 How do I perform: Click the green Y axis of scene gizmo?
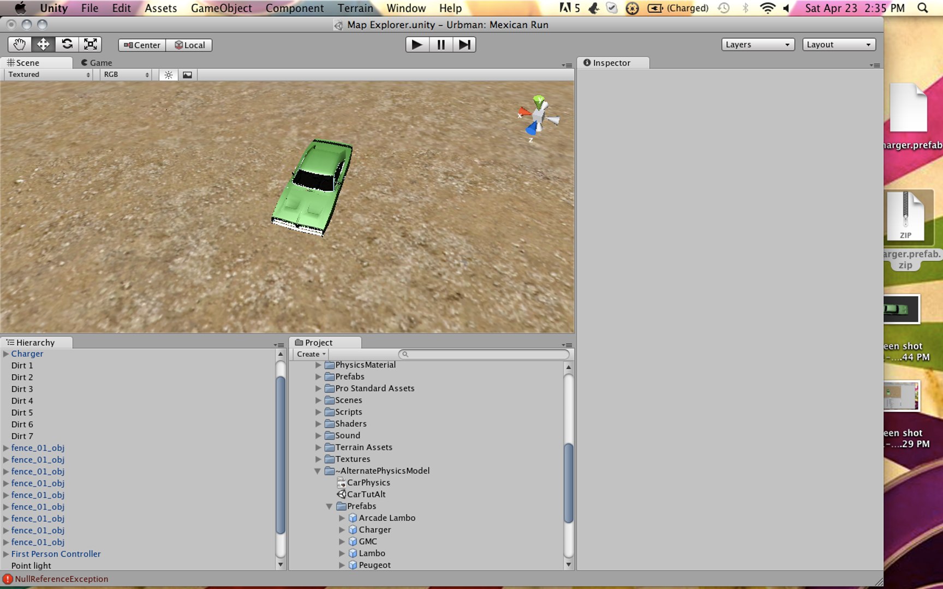coord(539,101)
